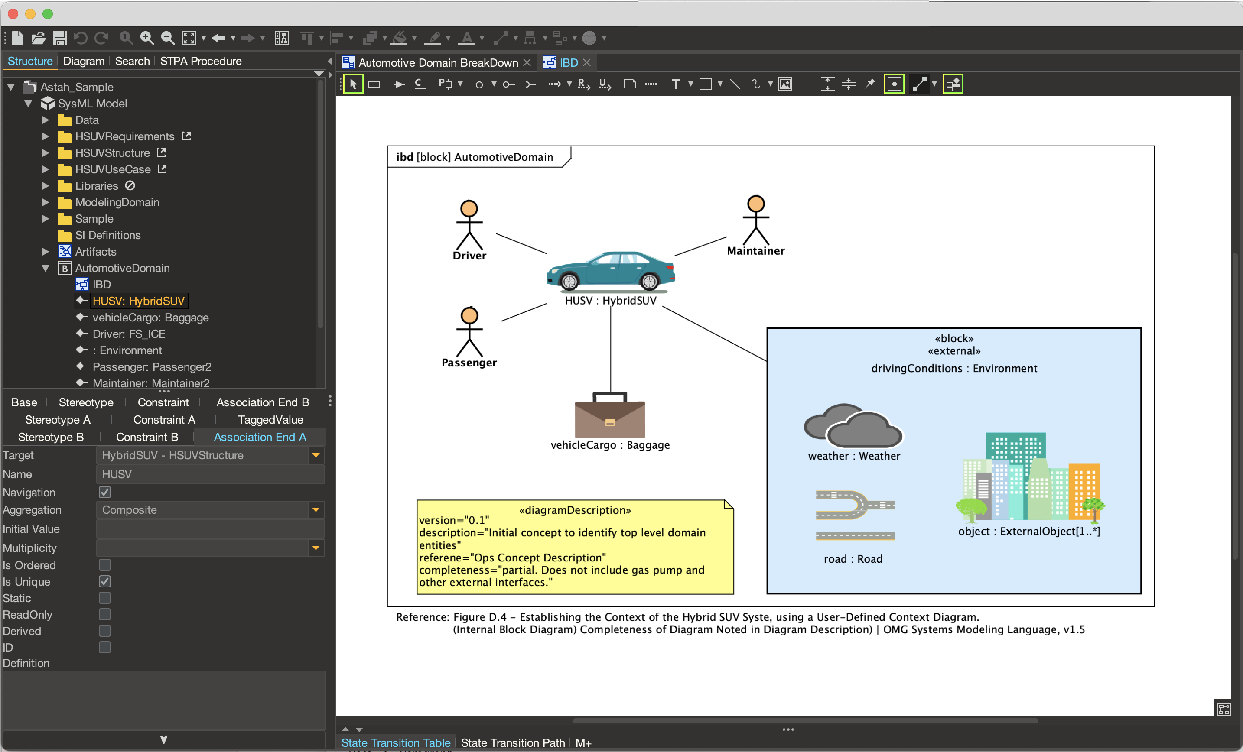The image size is (1243, 752).
Task: Click the Open folder icon
Action: (39, 38)
